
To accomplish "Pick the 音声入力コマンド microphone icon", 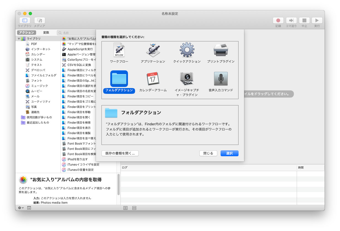I will pyautogui.click(x=221, y=79).
